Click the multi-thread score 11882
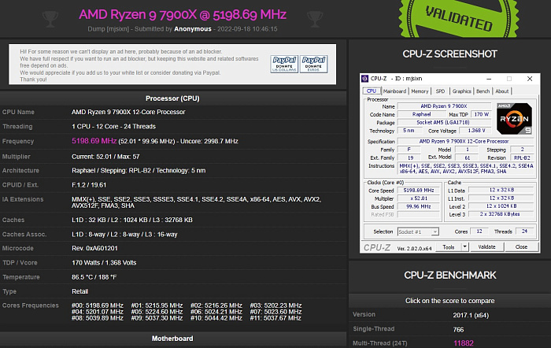551x348 pixels. [x=463, y=343]
